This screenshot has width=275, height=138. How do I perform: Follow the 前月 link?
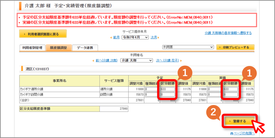116,38
